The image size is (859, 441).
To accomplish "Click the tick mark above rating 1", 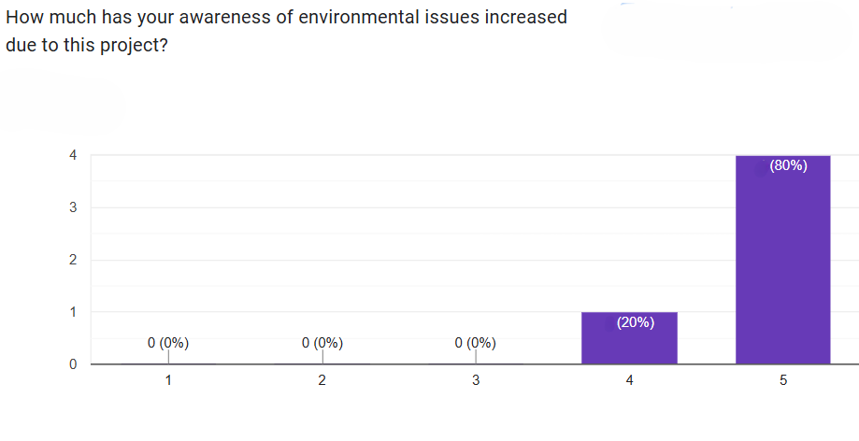I will pyautogui.click(x=168, y=356).
